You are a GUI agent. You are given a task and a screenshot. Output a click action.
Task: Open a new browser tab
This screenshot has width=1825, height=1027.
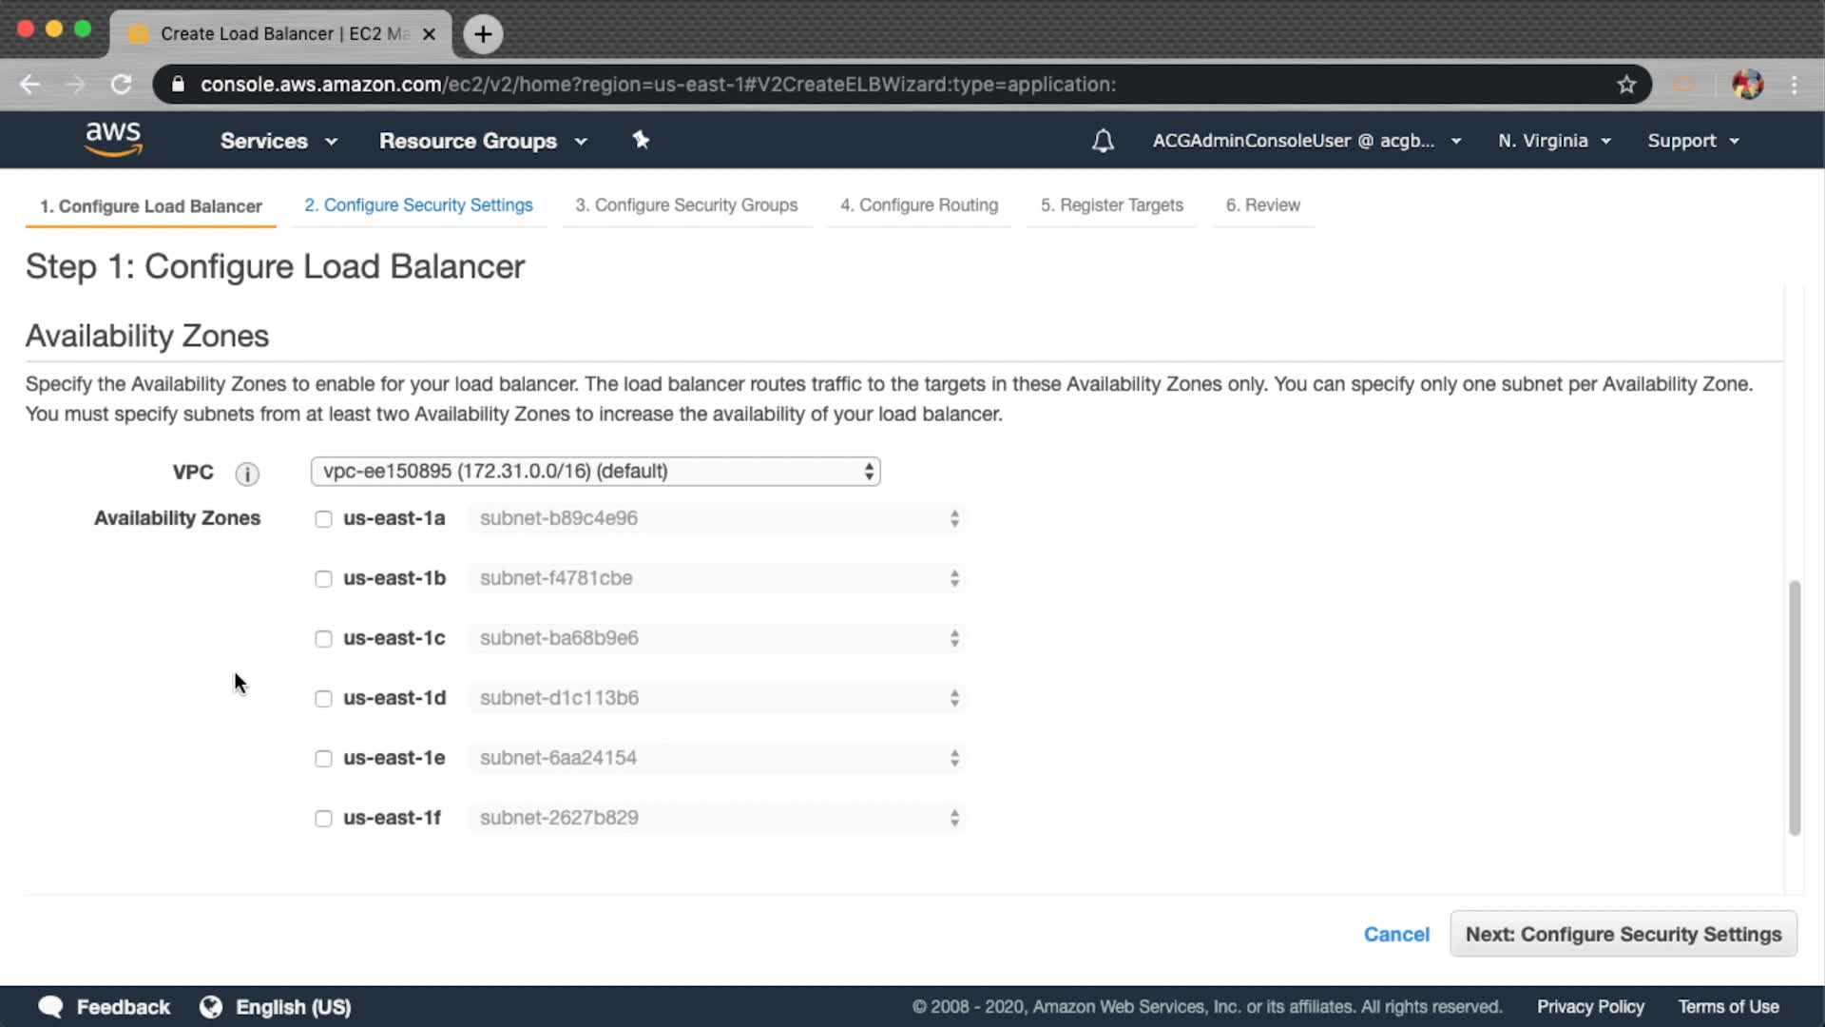tap(483, 34)
